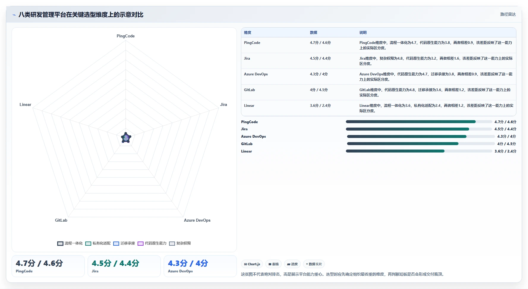This screenshot has height=289, width=528.
Task: Click the Linear维度中 description text
Action: pyautogui.click(x=436, y=108)
